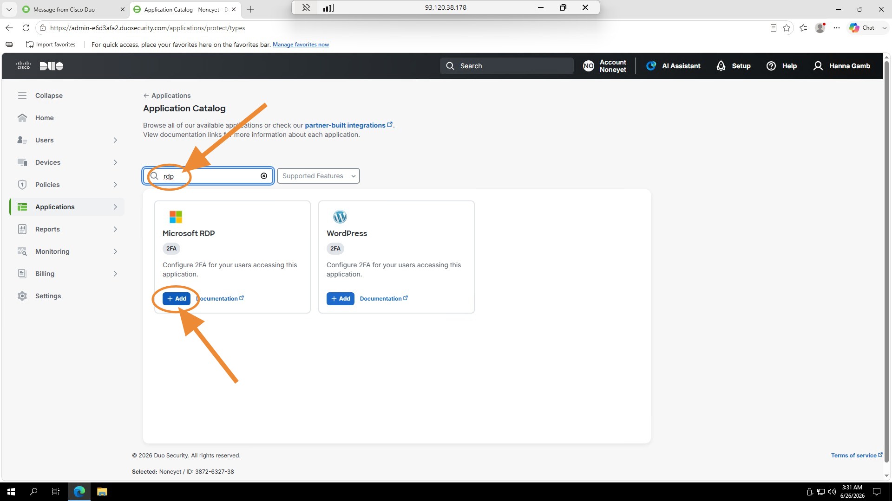Open the Settings gear icon
This screenshot has width=892, height=501.
[x=22, y=296]
